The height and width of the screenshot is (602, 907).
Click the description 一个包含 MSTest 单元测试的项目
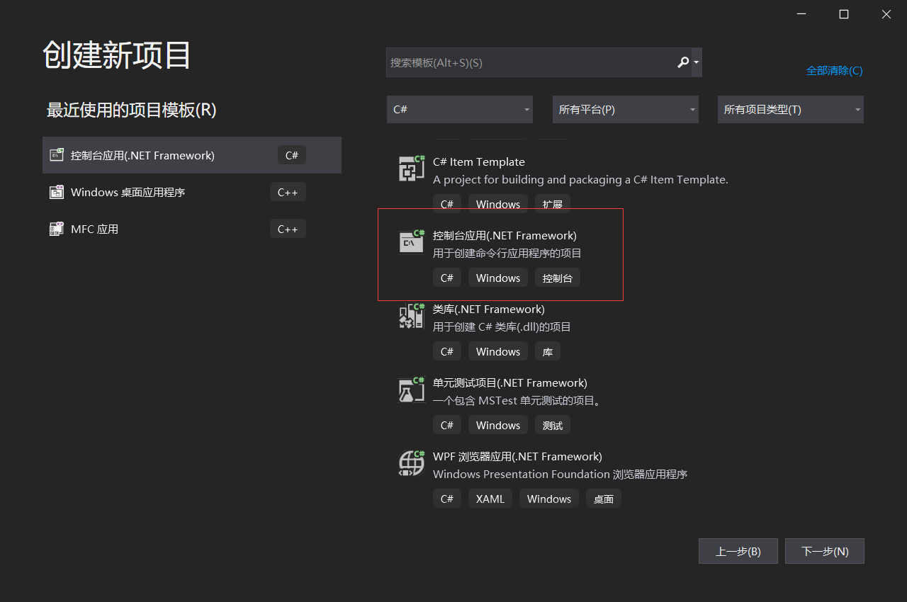pyautogui.click(x=518, y=401)
